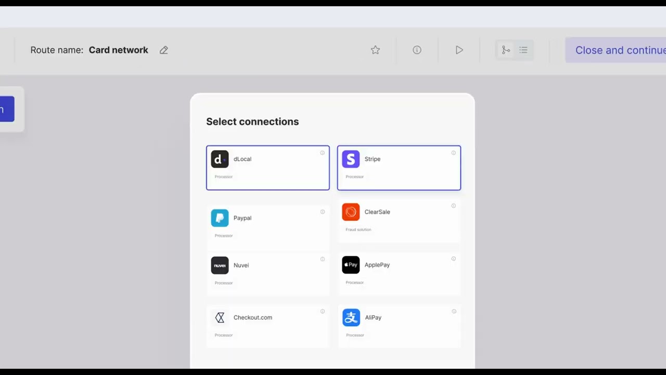
Task: Click the "Route name:" label
Action: pos(57,50)
